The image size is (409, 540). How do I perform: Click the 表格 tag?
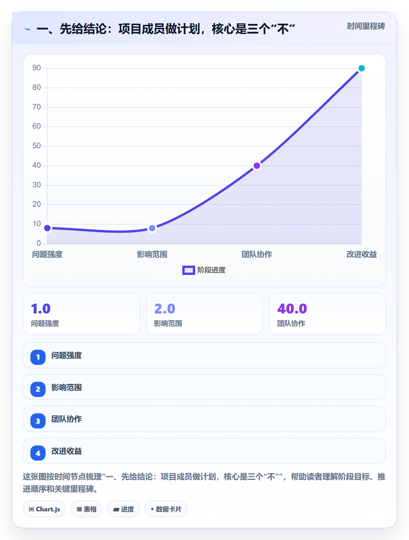(x=86, y=509)
